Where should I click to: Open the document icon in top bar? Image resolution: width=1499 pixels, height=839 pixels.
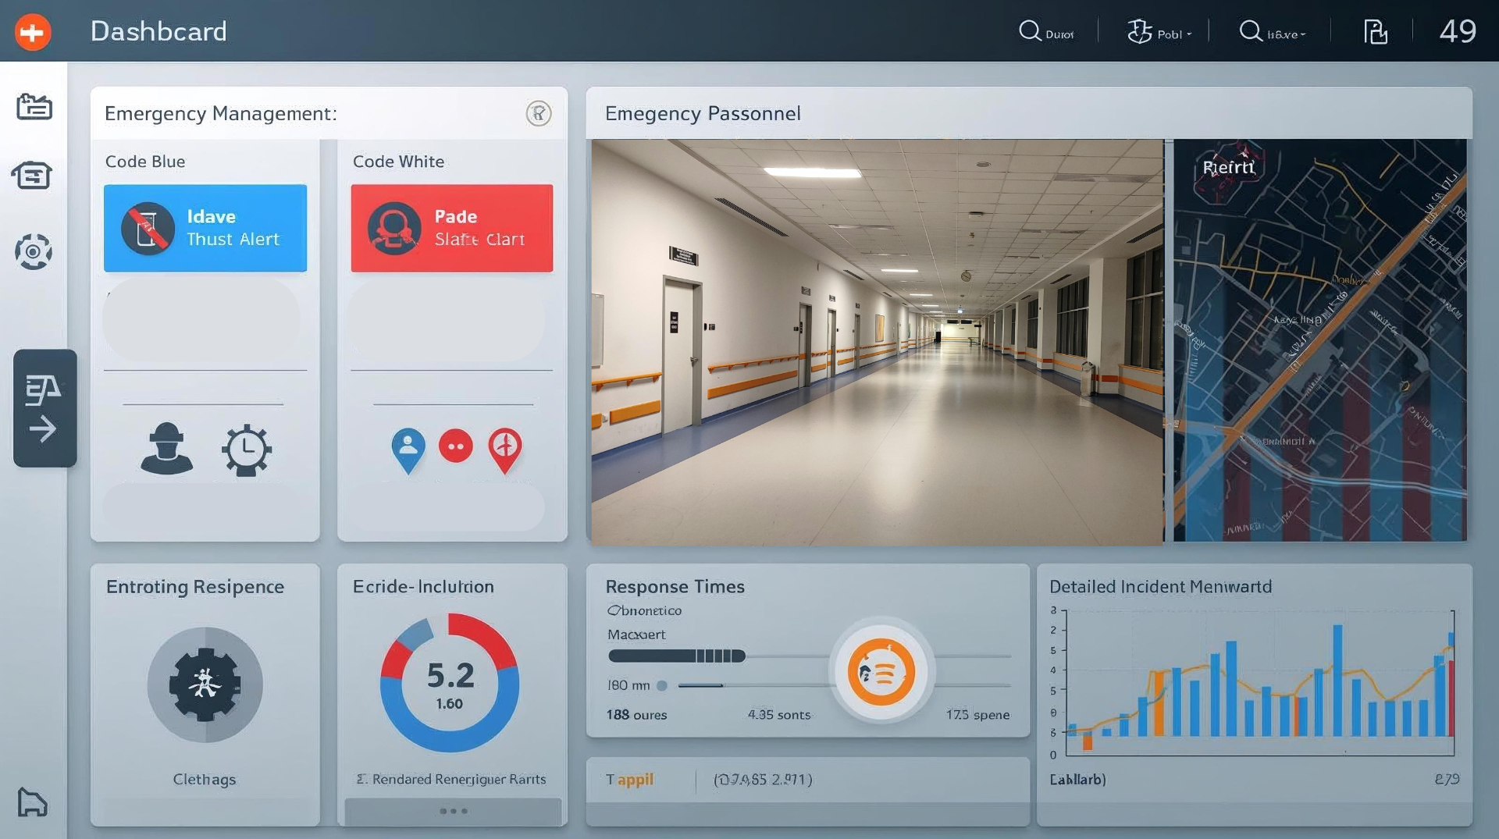tap(1375, 32)
